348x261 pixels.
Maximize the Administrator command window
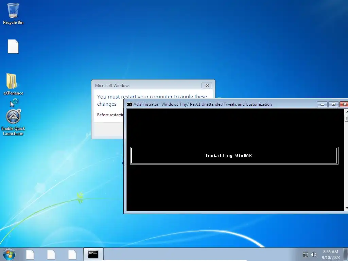coord(333,104)
